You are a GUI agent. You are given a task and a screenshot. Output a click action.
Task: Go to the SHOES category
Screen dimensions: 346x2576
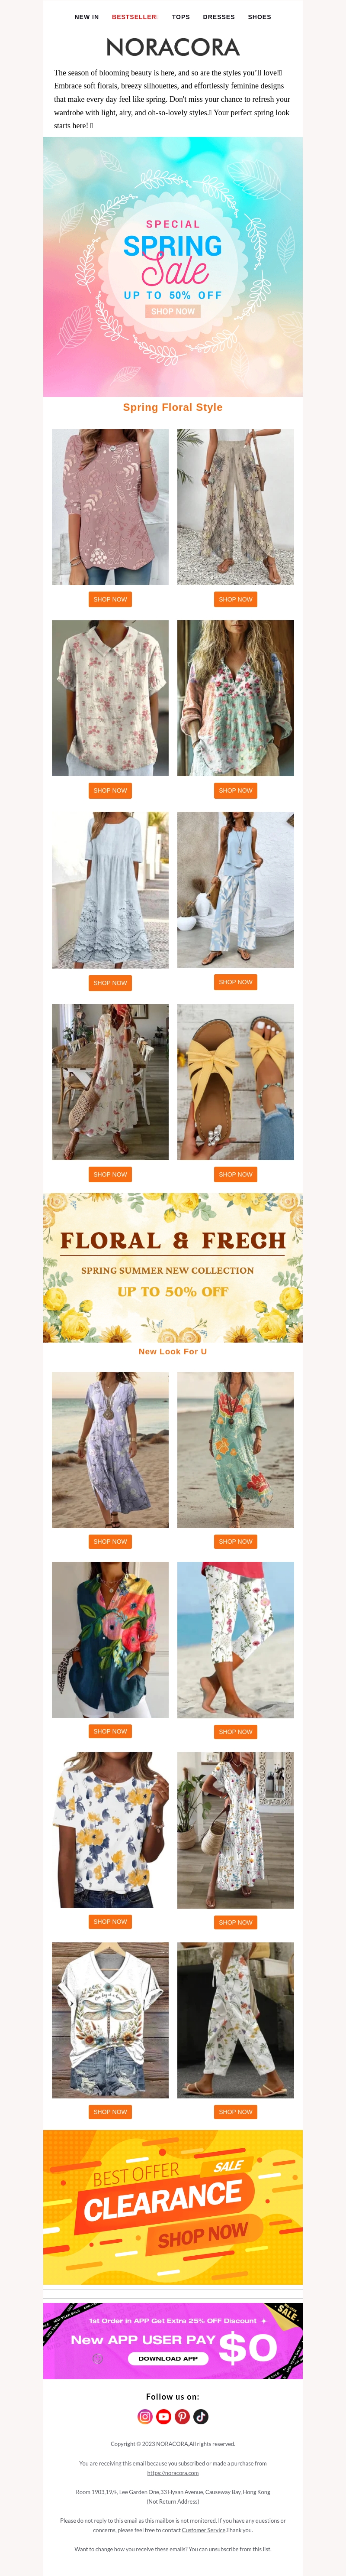click(259, 17)
